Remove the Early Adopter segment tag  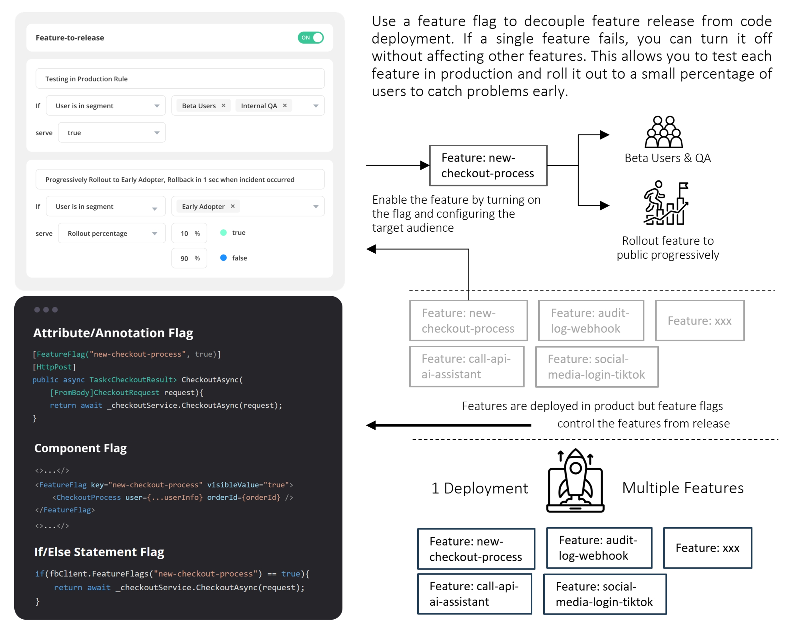tap(233, 206)
